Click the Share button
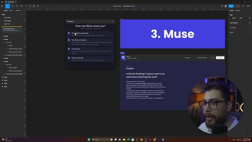Image resolution: width=252 pixels, height=142 pixels. click(x=231, y=6)
